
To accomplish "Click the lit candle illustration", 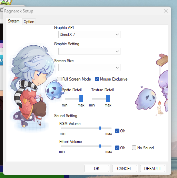I will click(159, 108).
